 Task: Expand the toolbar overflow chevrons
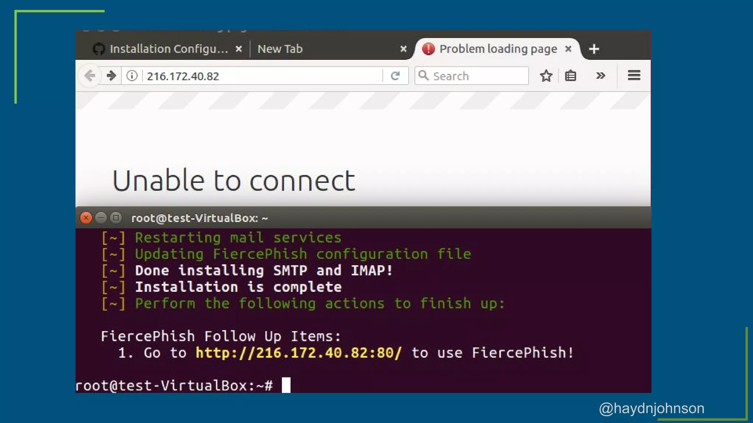[x=600, y=76]
